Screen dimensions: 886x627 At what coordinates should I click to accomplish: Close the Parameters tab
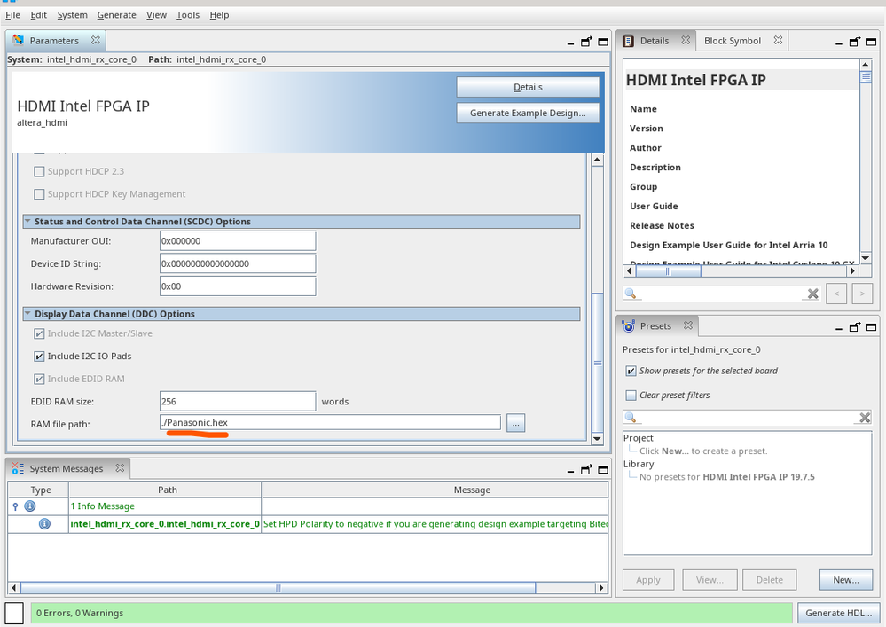click(96, 41)
